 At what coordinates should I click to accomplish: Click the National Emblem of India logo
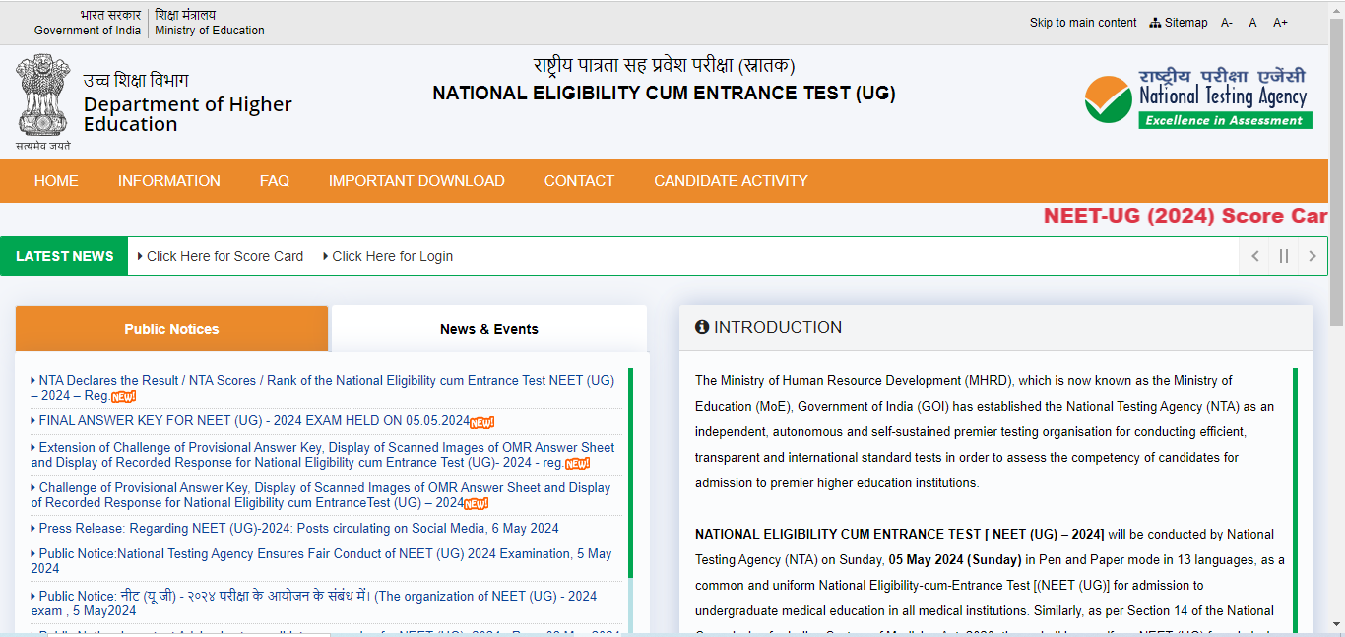[x=43, y=102]
